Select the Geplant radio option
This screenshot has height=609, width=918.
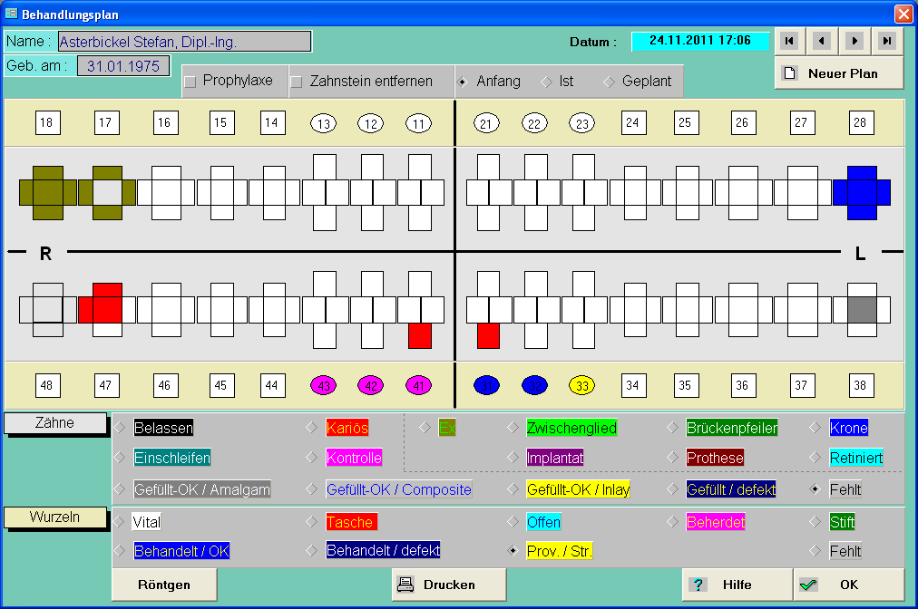coord(609,82)
